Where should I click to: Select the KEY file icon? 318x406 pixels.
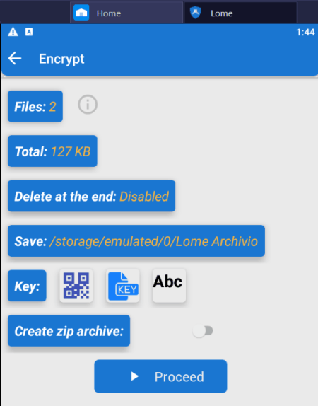tap(123, 286)
